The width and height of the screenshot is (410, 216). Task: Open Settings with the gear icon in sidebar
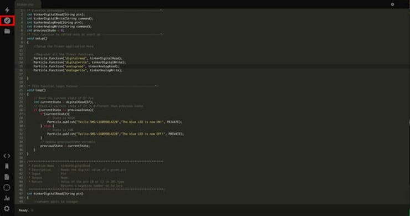click(7, 208)
